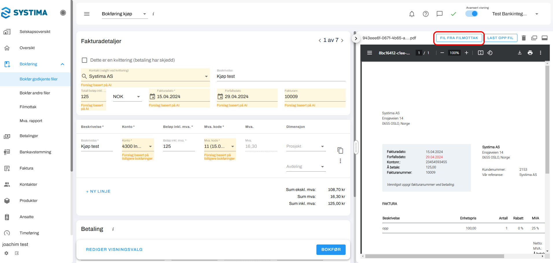Viewport: 553px width, 263px height.
Task: Open the Mva. kode dropdown
Action: (x=220, y=146)
